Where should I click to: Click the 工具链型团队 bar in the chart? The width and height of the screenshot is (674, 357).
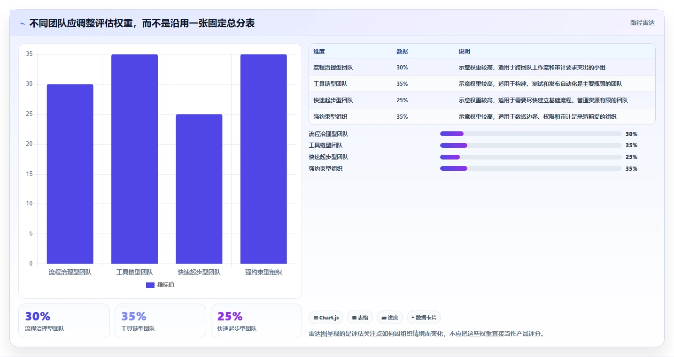pyautogui.click(x=134, y=159)
